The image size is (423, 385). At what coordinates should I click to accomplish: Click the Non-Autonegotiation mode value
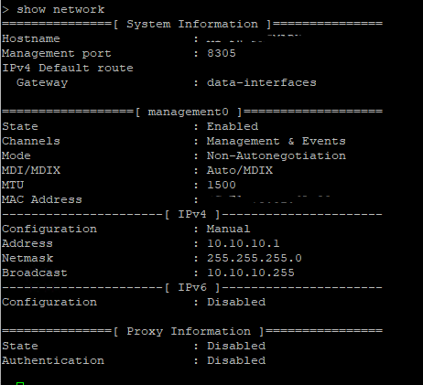(277, 155)
